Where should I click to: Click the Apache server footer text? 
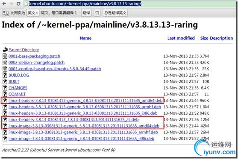pos(59,150)
